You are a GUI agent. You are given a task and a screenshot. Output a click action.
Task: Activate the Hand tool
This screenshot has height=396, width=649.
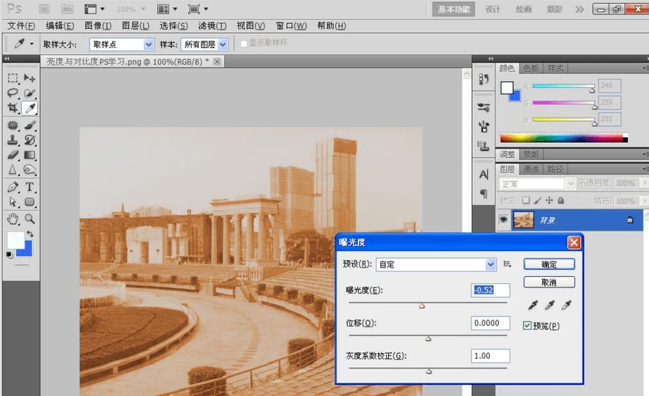coord(13,218)
